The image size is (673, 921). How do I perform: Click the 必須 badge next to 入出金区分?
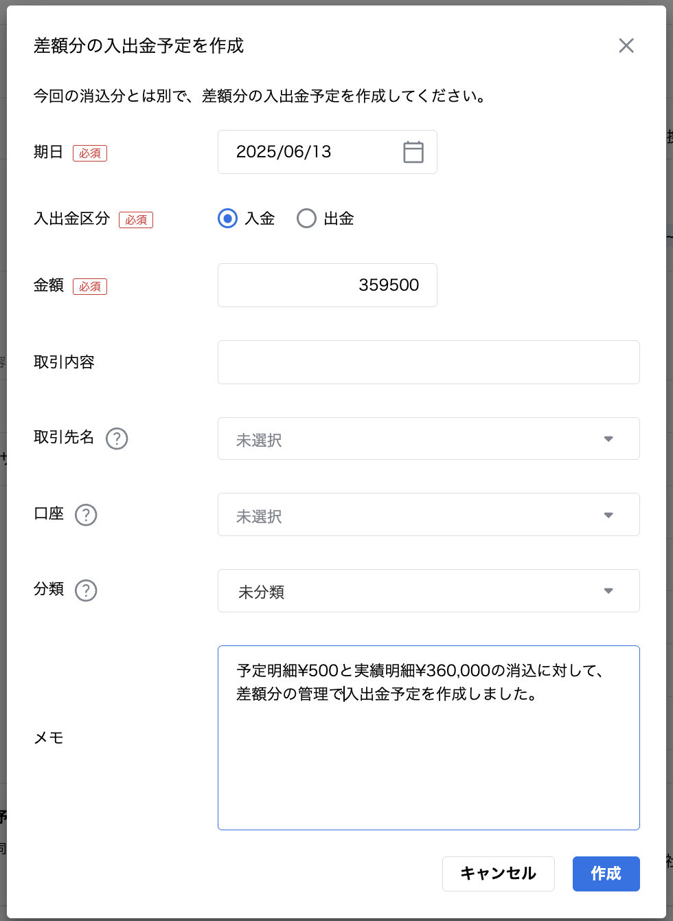point(136,220)
